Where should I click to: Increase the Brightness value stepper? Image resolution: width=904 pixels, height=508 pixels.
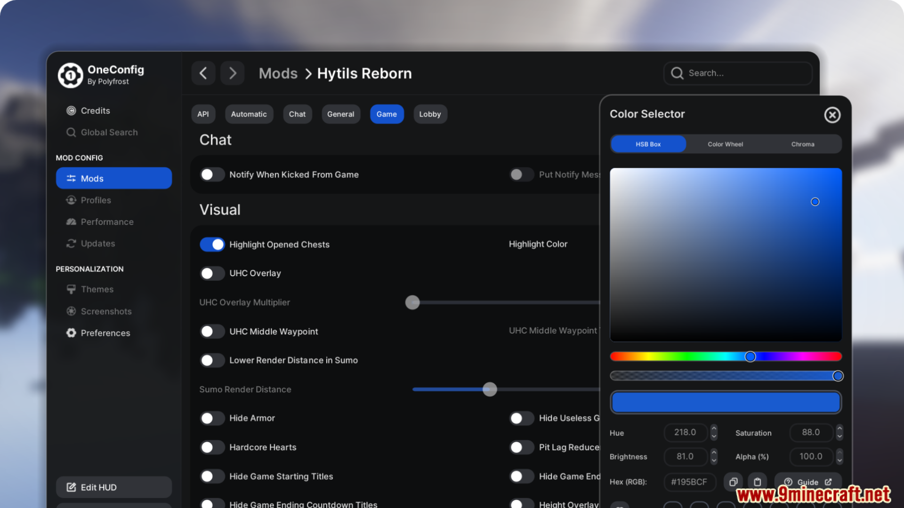coord(714,452)
